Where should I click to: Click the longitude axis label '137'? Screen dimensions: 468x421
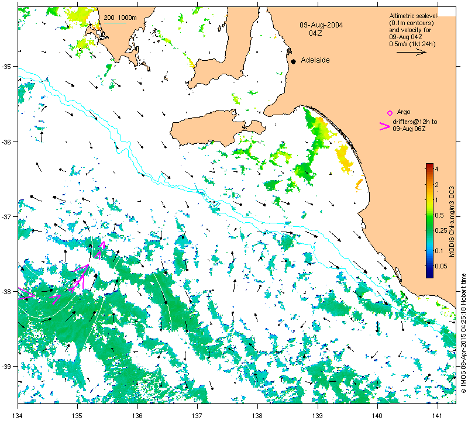(x=197, y=415)
